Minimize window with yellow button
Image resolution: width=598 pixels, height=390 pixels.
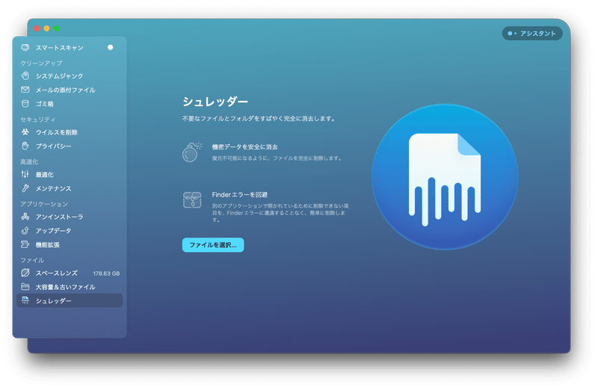46,28
